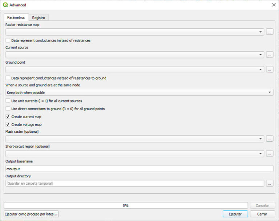Click the Mask raster [optional] label
The image size is (279, 221).
[22, 132]
